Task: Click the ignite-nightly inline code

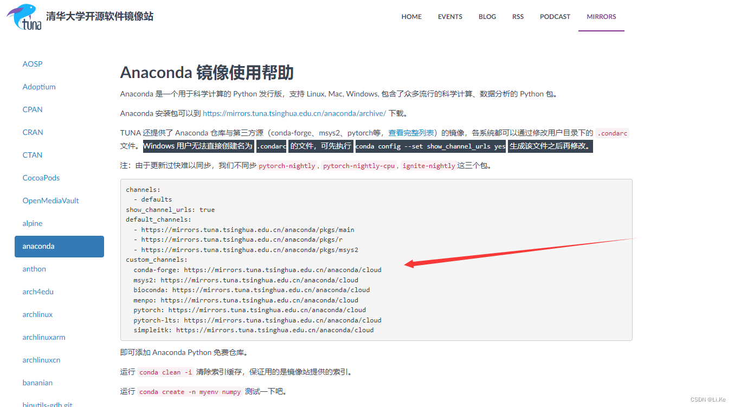Action: tap(429, 166)
